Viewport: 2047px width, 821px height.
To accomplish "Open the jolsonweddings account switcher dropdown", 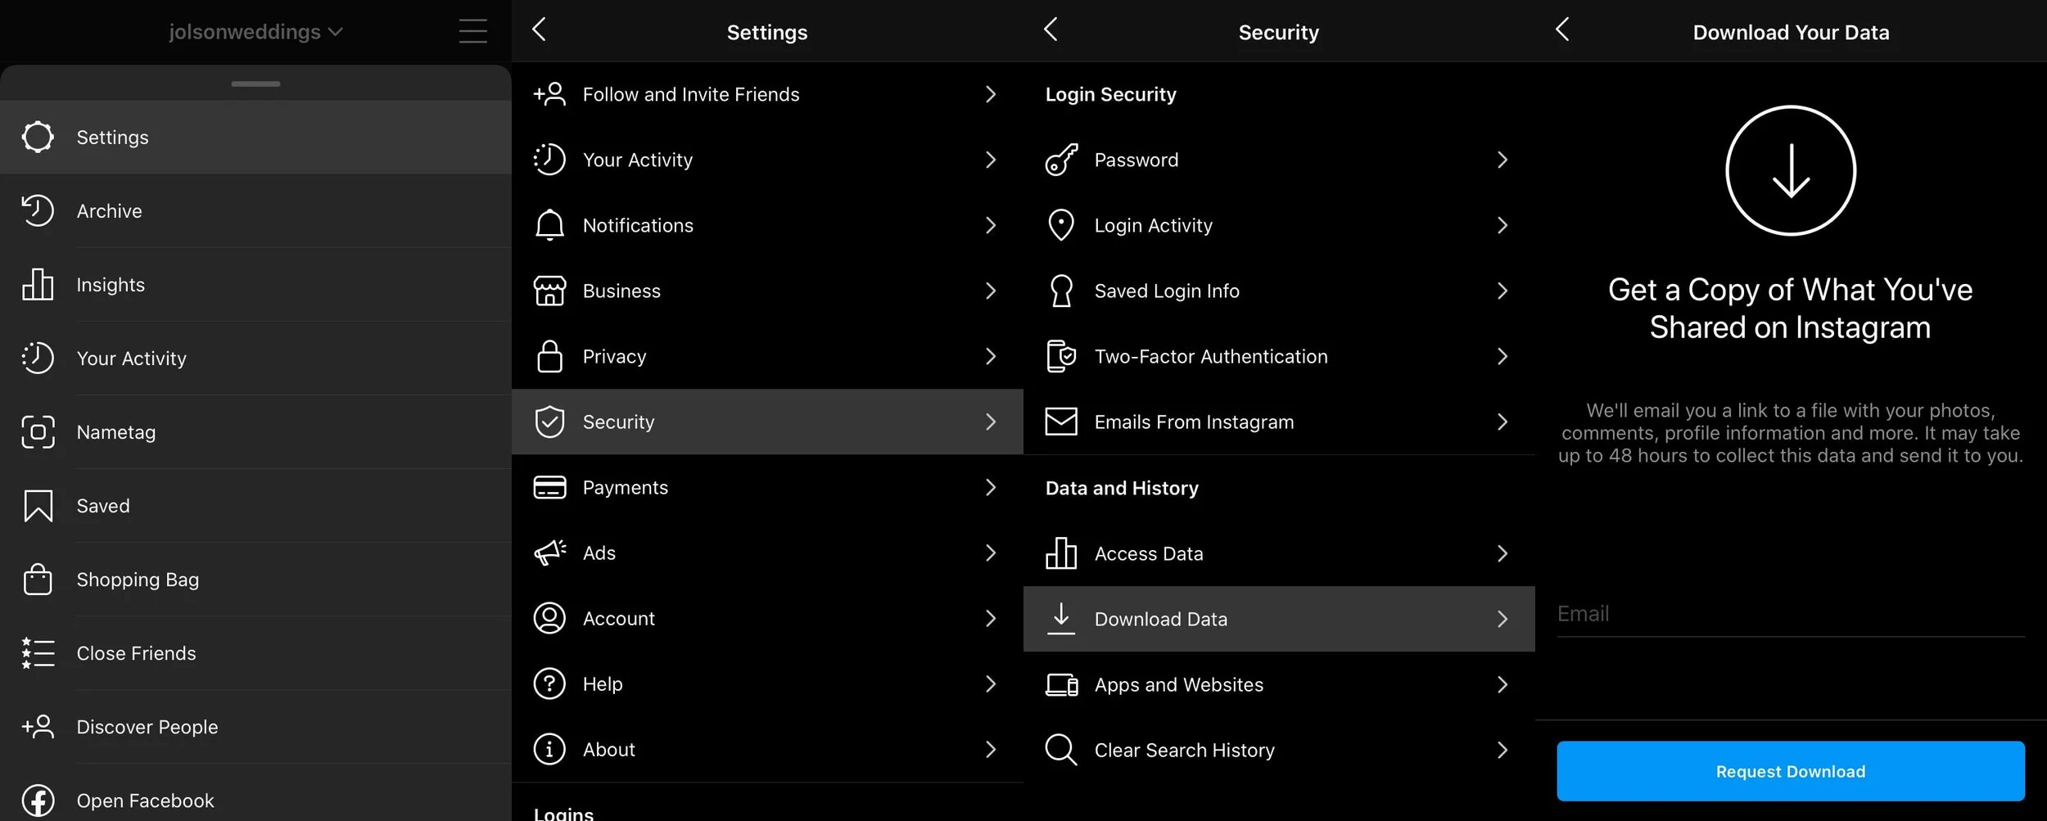I will pos(255,32).
